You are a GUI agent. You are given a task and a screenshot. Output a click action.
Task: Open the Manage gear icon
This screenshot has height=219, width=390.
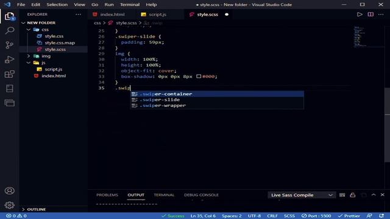click(10, 205)
